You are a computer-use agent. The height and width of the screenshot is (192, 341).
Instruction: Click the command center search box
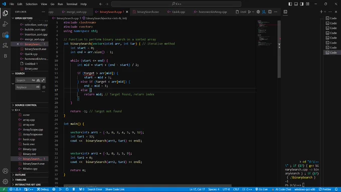(x=176, y=4)
